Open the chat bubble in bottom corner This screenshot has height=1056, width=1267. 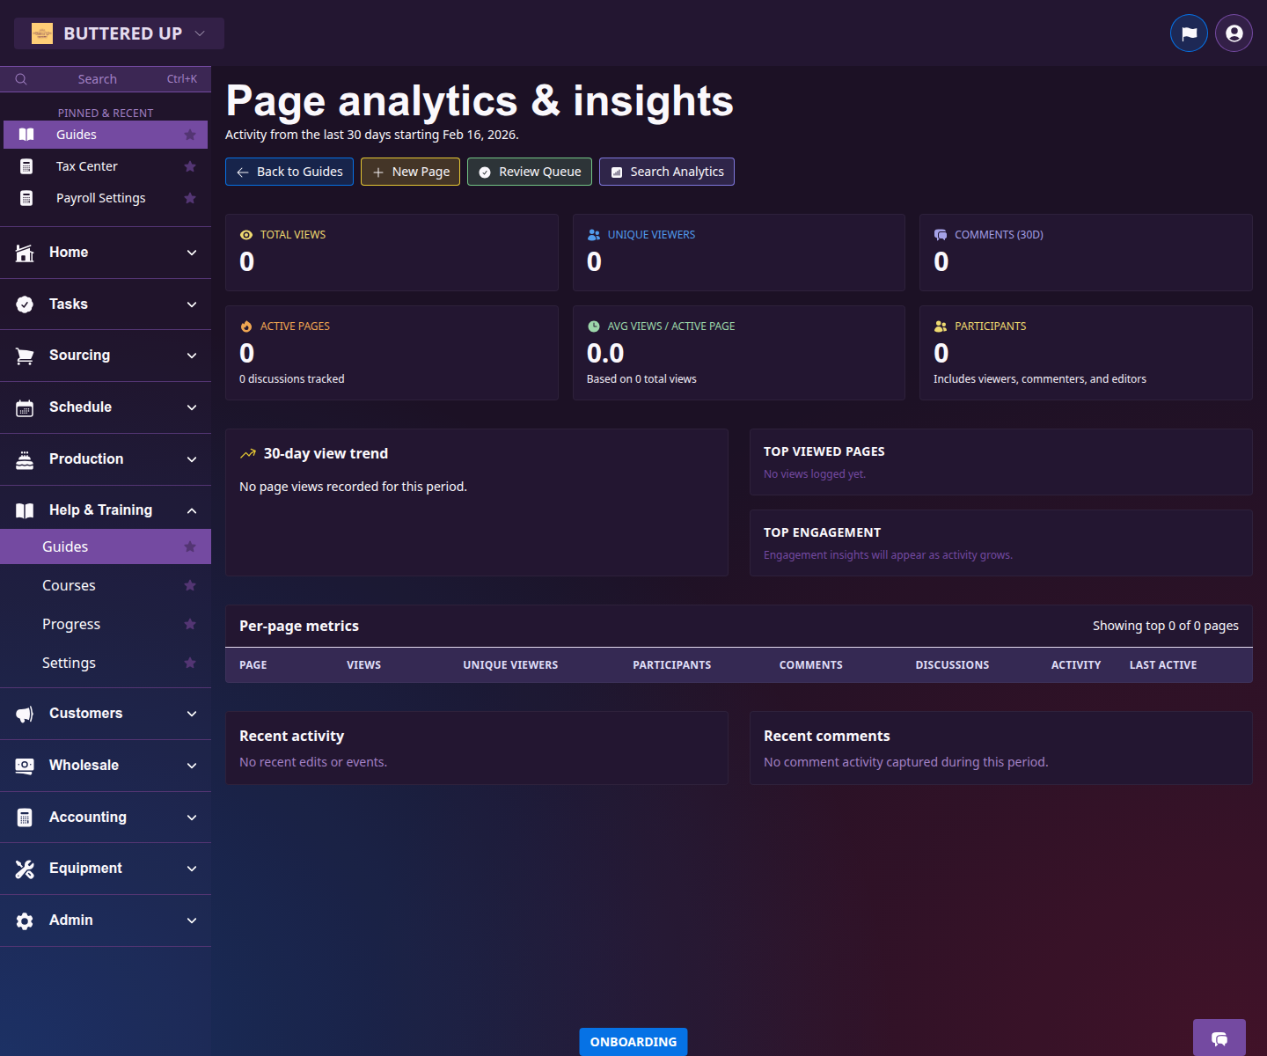(1219, 1040)
